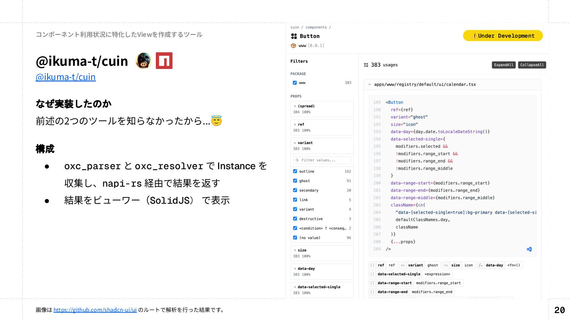Expand the (spread) prop filter

tap(322, 109)
